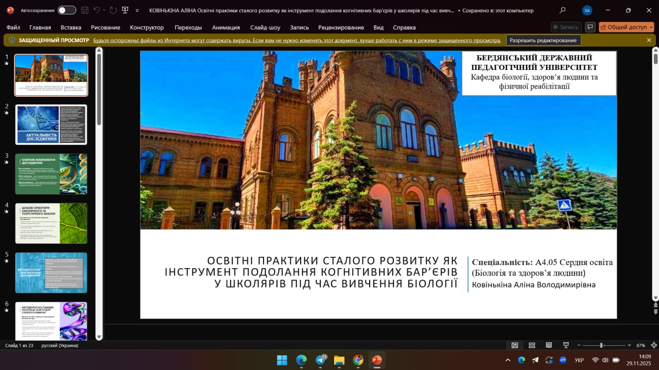Open the Вставка ribbon tab
This screenshot has height=370, width=659.
click(x=71, y=27)
